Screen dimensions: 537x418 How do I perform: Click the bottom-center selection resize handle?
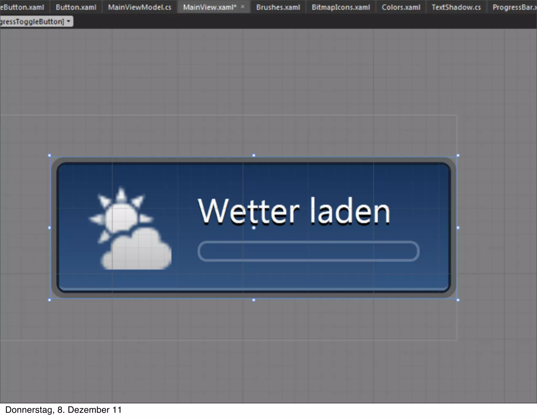point(254,300)
